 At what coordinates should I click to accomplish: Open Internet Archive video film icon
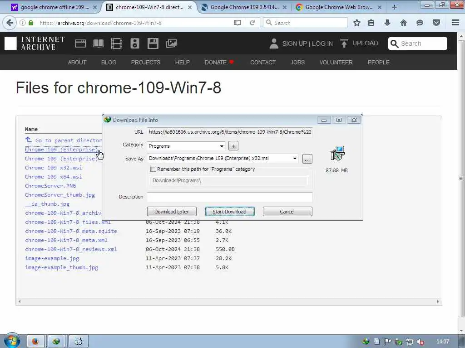tap(117, 43)
